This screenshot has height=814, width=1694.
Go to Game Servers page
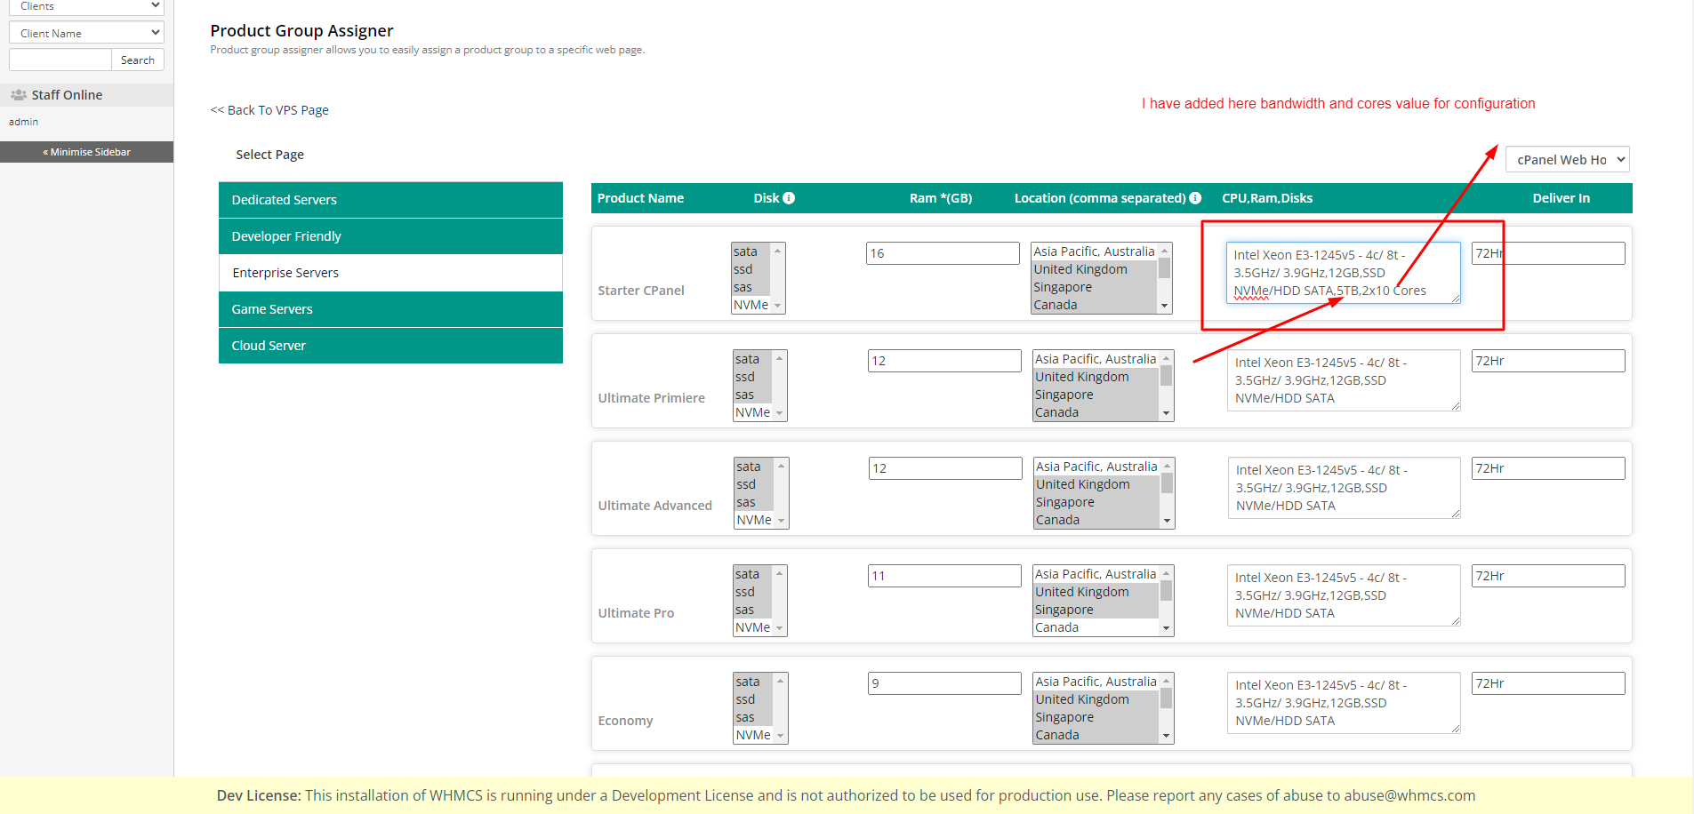click(x=390, y=309)
